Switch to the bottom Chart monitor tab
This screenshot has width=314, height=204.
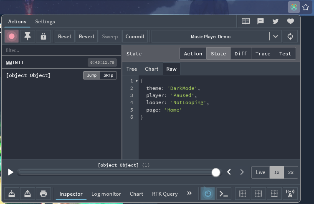click(x=137, y=194)
